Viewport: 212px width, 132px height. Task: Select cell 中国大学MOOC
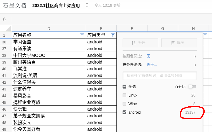click(49, 55)
